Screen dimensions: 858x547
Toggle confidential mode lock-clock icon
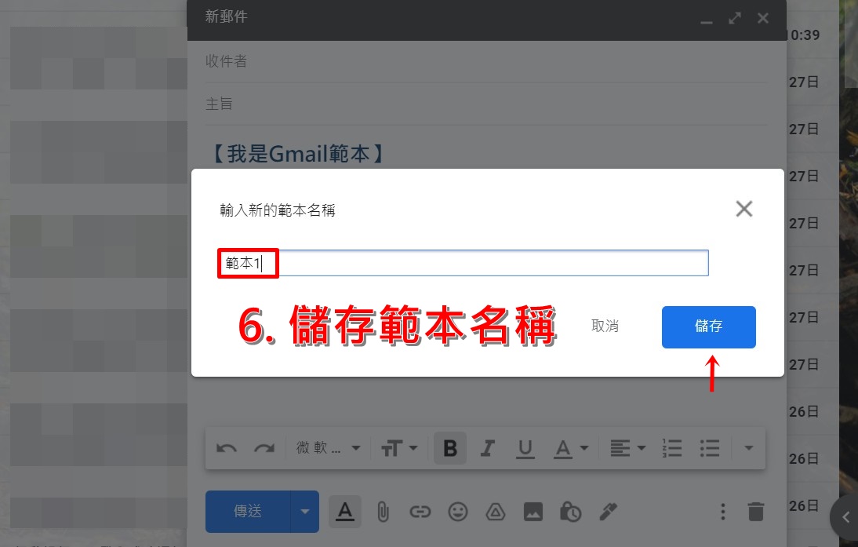[571, 512]
